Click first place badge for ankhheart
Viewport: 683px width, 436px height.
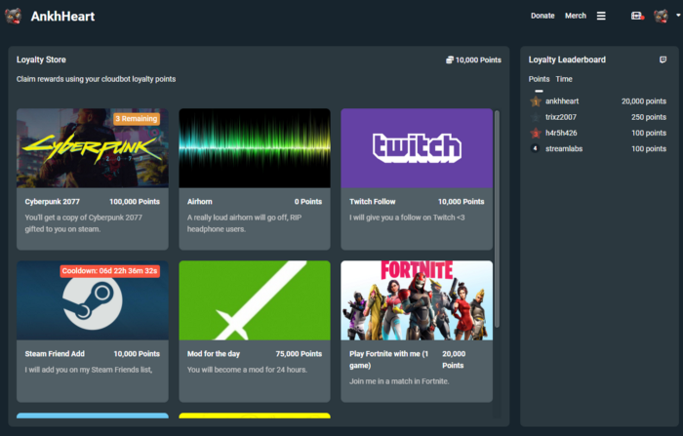click(x=536, y=101)
